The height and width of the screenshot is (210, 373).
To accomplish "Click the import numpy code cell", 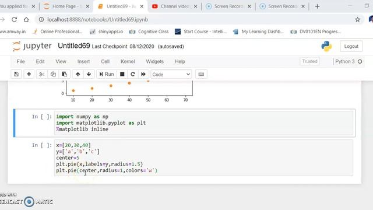I will [203, 123].
